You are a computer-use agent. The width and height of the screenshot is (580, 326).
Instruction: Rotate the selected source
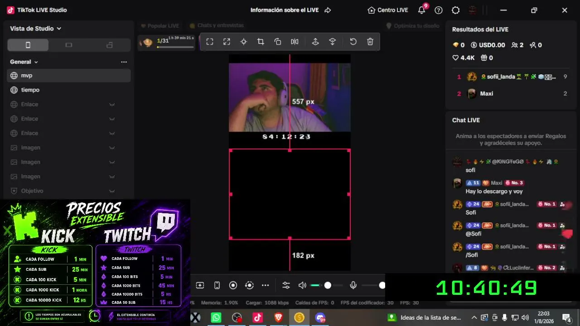click(x=278, y=42)
